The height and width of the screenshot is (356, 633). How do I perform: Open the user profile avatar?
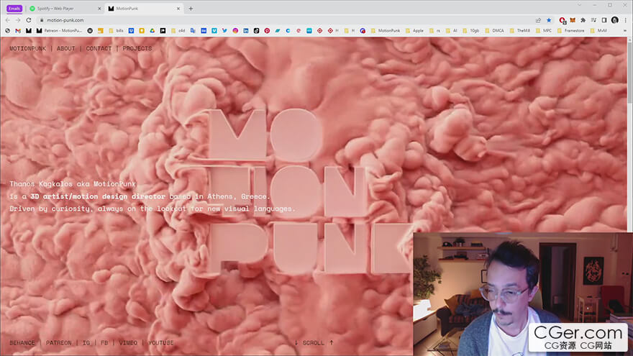615,20
